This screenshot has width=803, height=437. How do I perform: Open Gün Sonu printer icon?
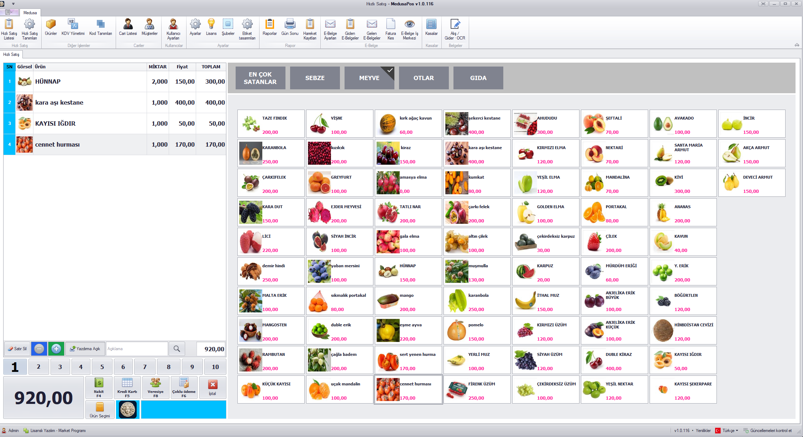(290, 27)
